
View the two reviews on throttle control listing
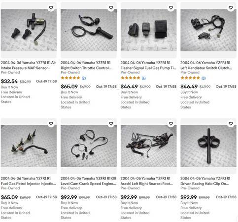pyautogui.click(x=84, y=78)
